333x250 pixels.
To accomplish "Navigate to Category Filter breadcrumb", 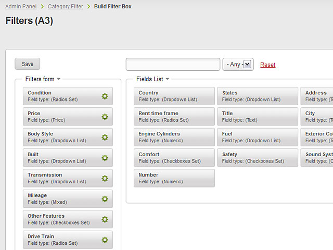I will coord(65,7).
